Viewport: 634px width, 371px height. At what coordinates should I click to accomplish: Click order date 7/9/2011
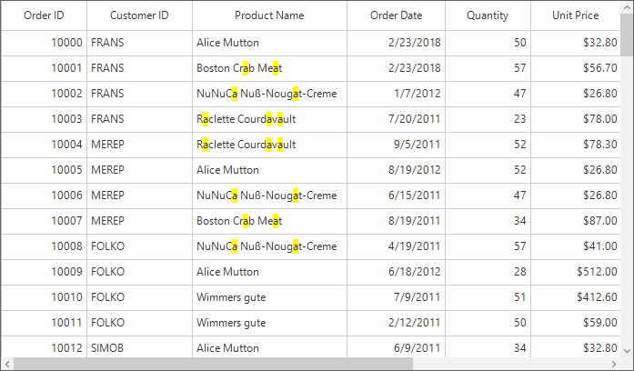(x=418, y=297)
